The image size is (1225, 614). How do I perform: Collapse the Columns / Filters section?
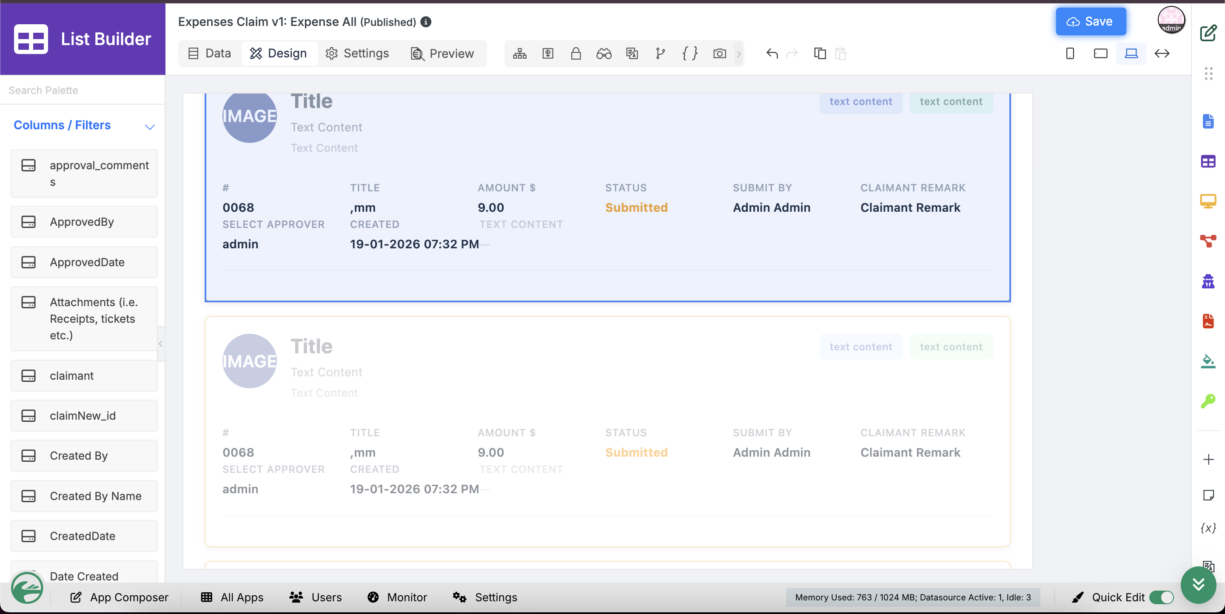pos(150,126)
